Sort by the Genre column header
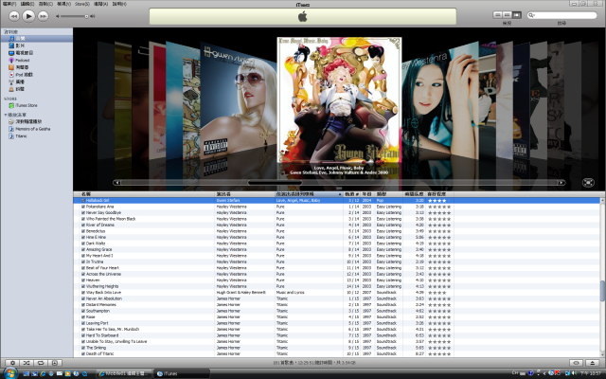Screen dimensions: 606x379 [389, 194]
